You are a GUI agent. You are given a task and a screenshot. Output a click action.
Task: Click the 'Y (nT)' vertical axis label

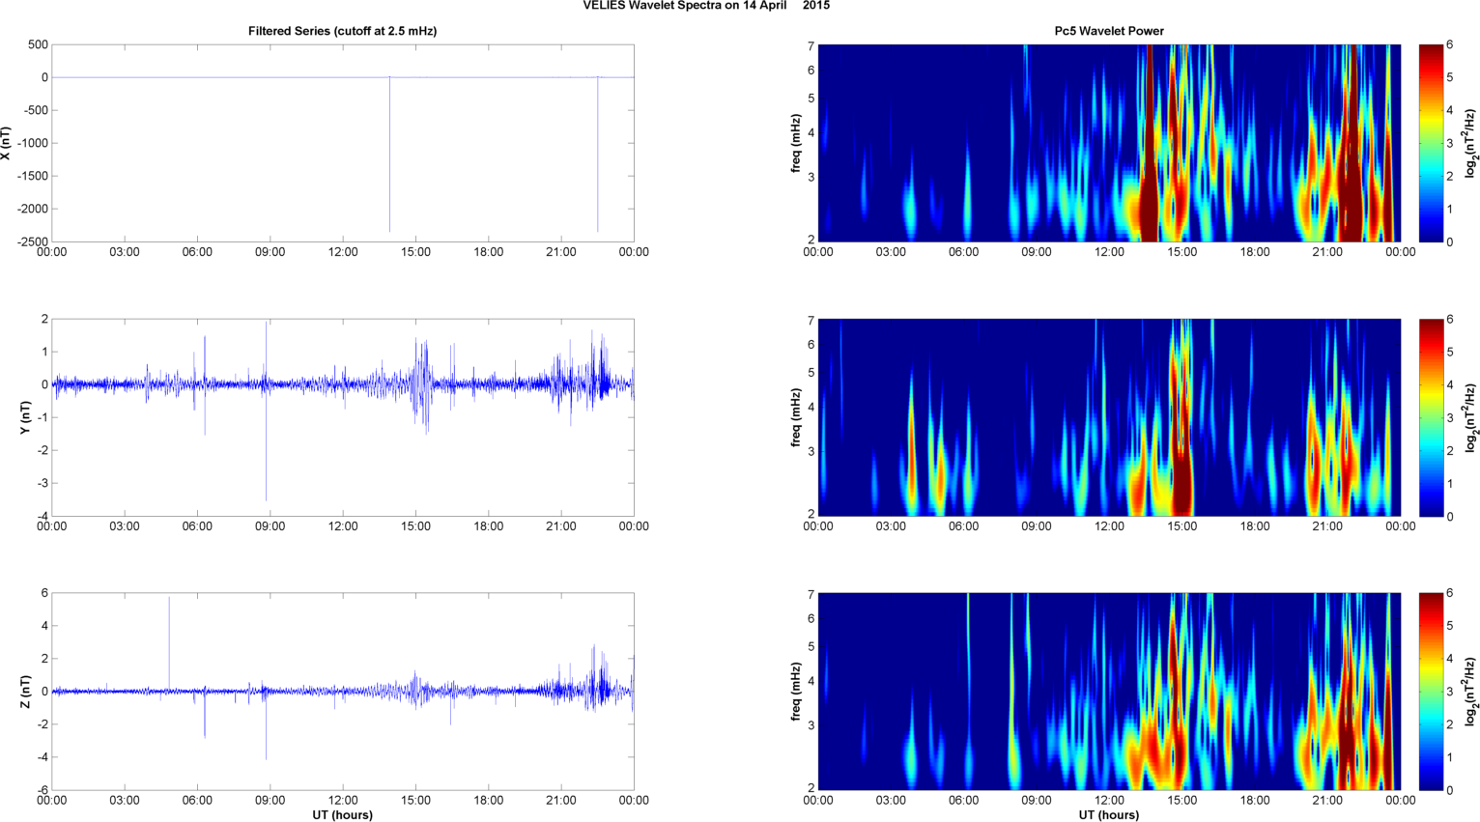[26, 417]
